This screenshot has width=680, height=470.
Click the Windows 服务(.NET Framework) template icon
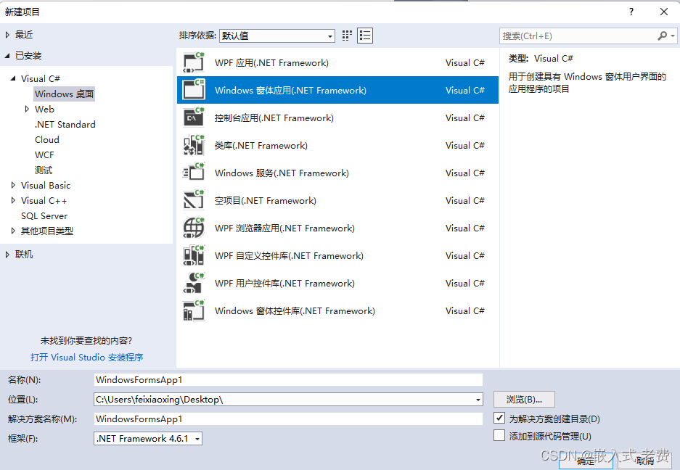coord(193,173)
